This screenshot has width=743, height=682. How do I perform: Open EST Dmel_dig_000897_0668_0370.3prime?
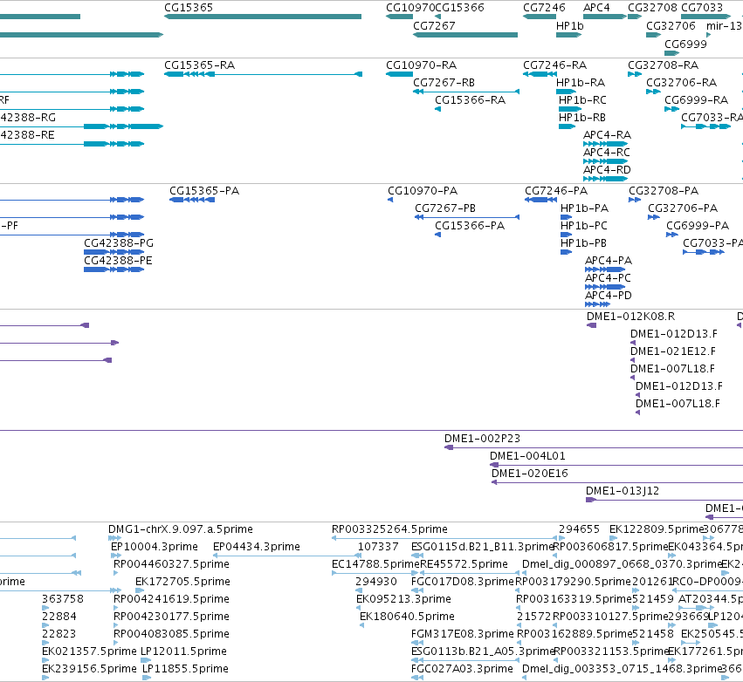(x=525, y=573)
